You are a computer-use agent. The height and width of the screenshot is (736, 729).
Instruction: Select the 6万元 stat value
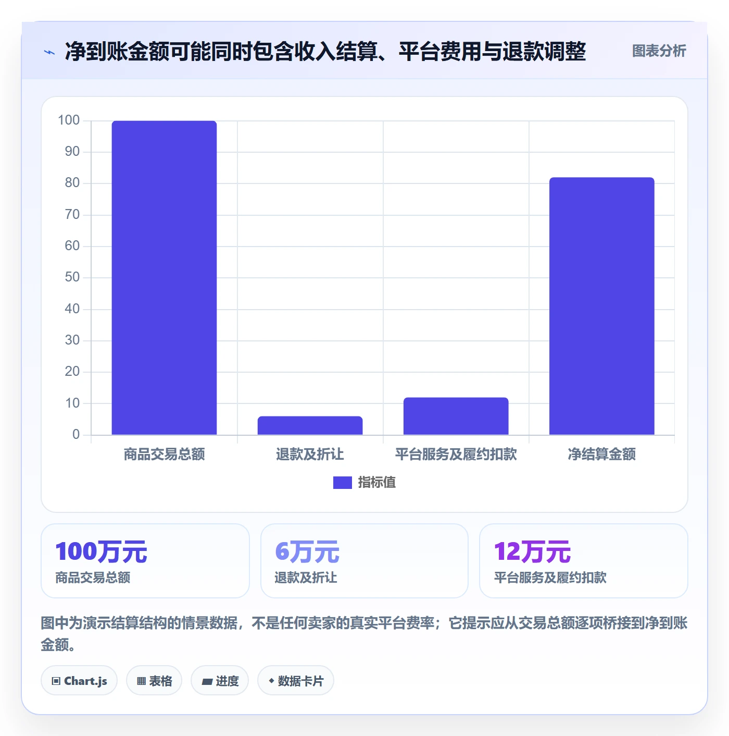pos(307,551)
